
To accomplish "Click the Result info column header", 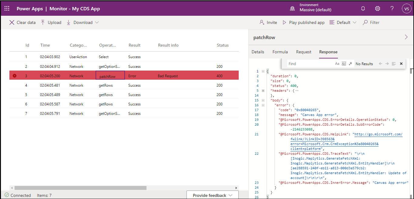I will click(x=168, y=45).
